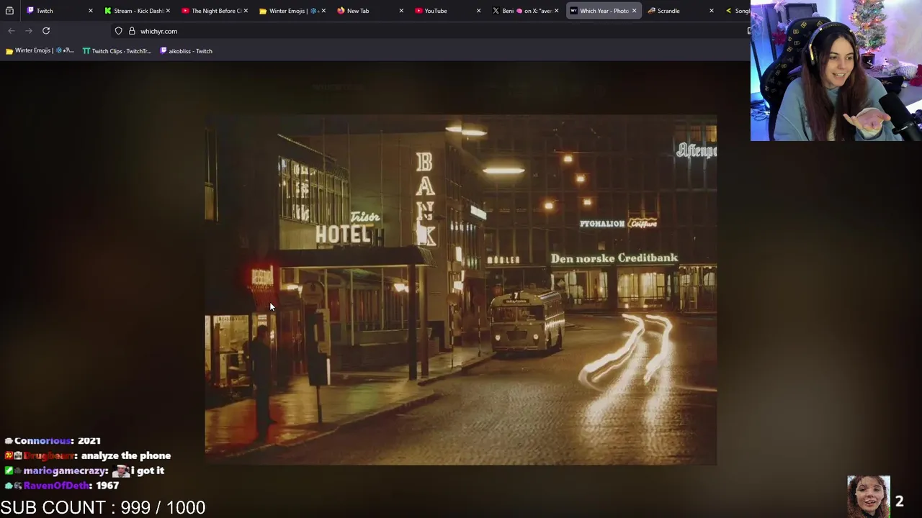The height and width of the screenshot is (518, 922).
Task: Switch to the YouTube tab
Action: coord(448,11)
